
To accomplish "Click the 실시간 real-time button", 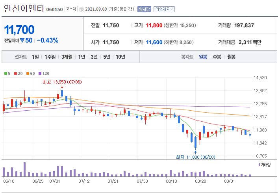I will coord(144,9).
